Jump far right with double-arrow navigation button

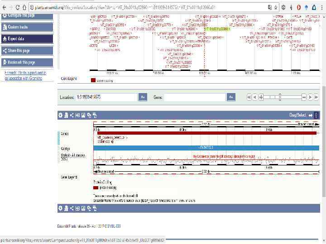pyautogui.click(x=316, y=97)
